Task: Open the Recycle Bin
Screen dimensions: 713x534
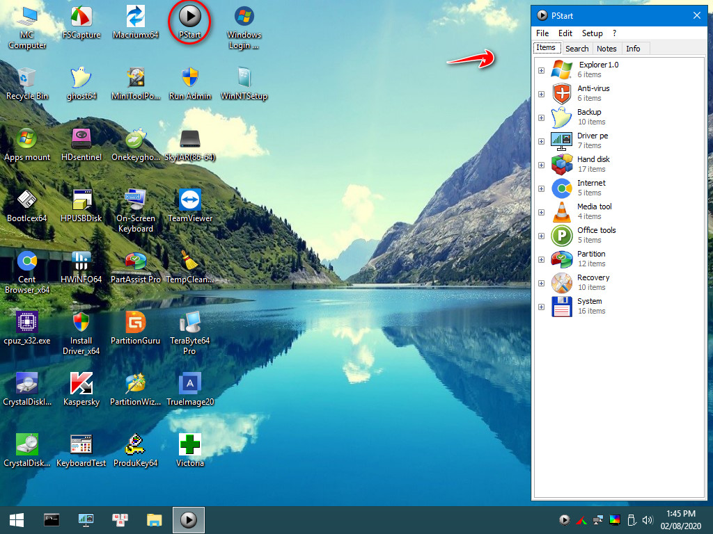Action: [27, 83]
